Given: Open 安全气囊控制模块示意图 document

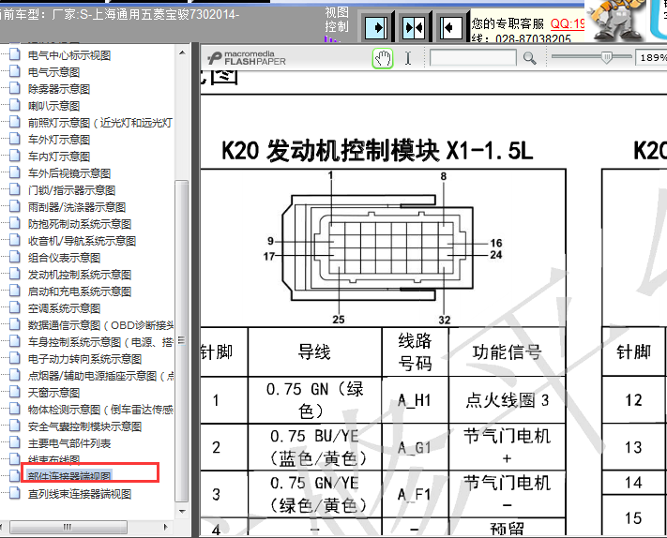Looking at the screenshot, I should point(84,426).
